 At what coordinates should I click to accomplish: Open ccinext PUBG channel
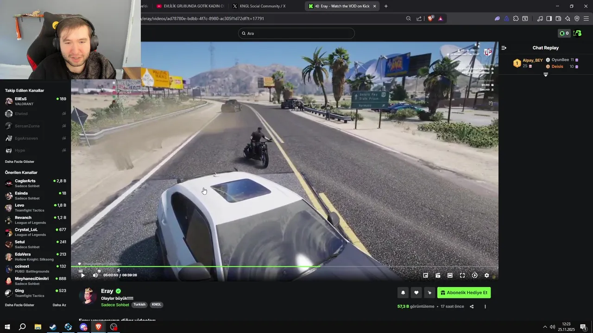point(35,269)
